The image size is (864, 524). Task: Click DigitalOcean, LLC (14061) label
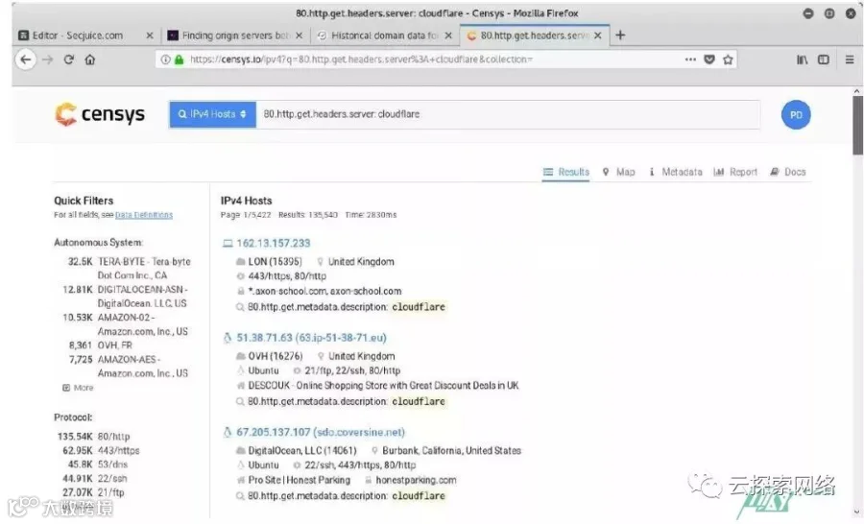pyautogui.click(x=302, y=451)
